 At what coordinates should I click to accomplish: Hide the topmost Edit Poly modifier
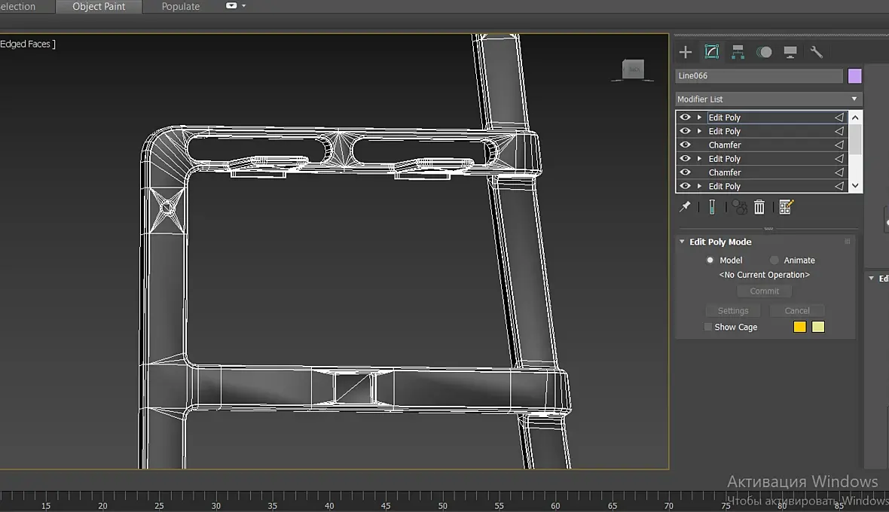pyautogui.click(x=685, y=117)
